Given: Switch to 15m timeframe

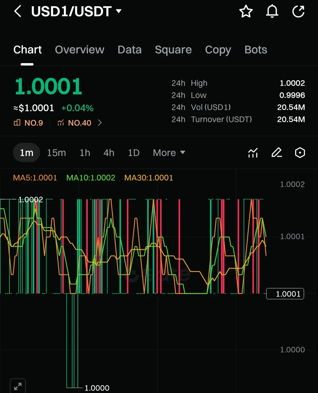Looking at the screenshot, I should tap(57, 153).
